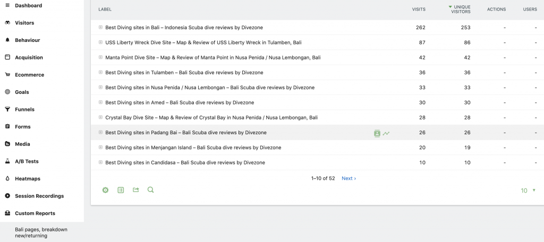The image size is (544, 242).
Task: Click the Acquisition window icon
Action: pos(7,57)
